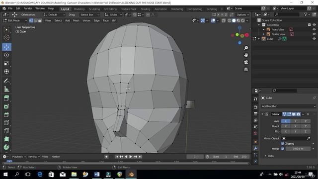The height and width of the screenshot is (179, 318).
Task: Open the Options dropdown
Action: pos(242,14)
